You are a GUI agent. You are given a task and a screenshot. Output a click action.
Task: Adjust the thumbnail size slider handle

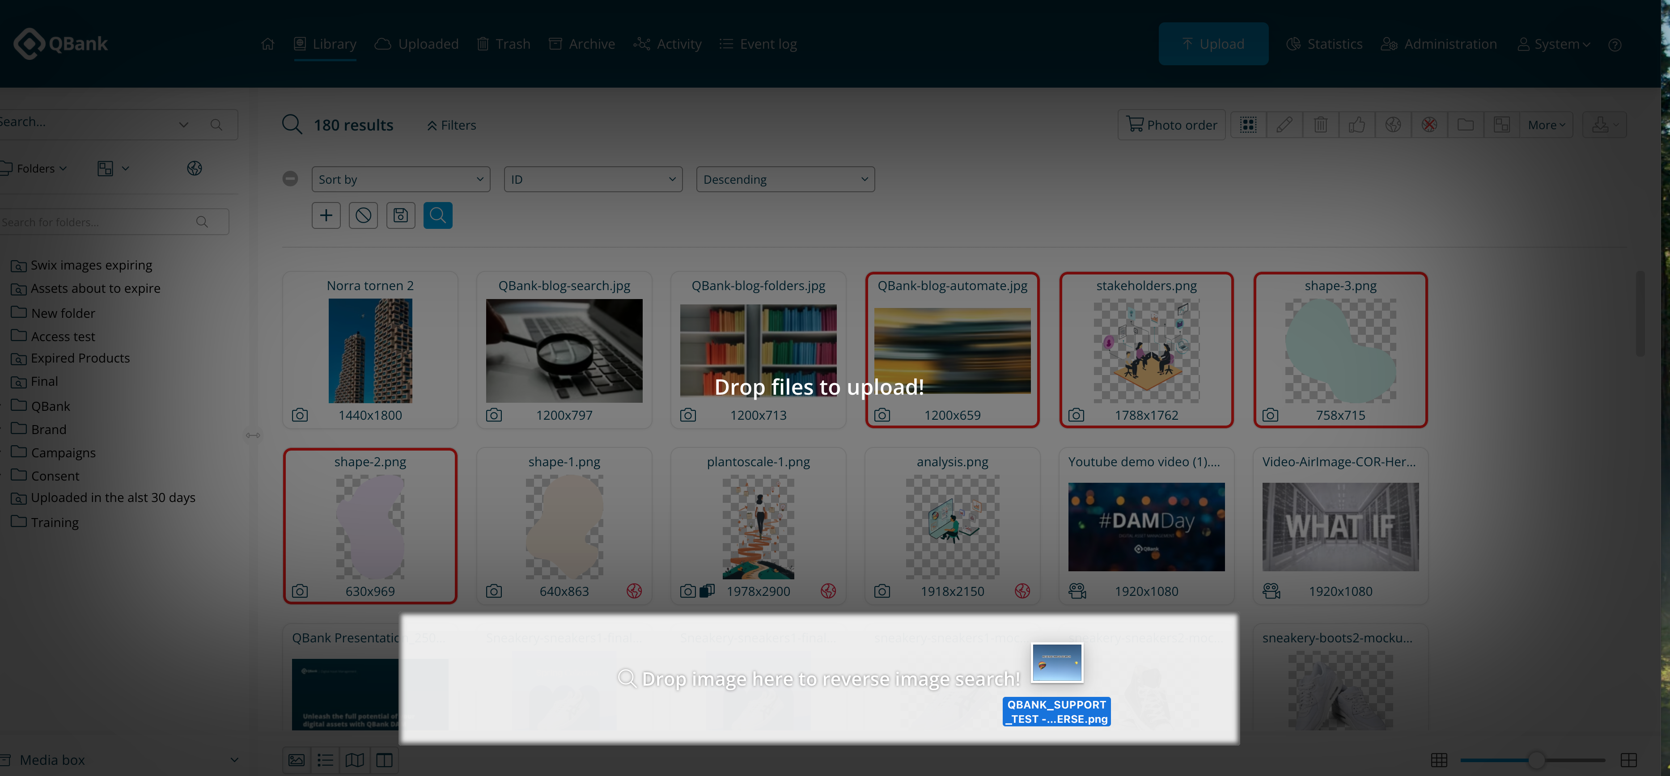pyautogui.click(x=1536, y=760)
